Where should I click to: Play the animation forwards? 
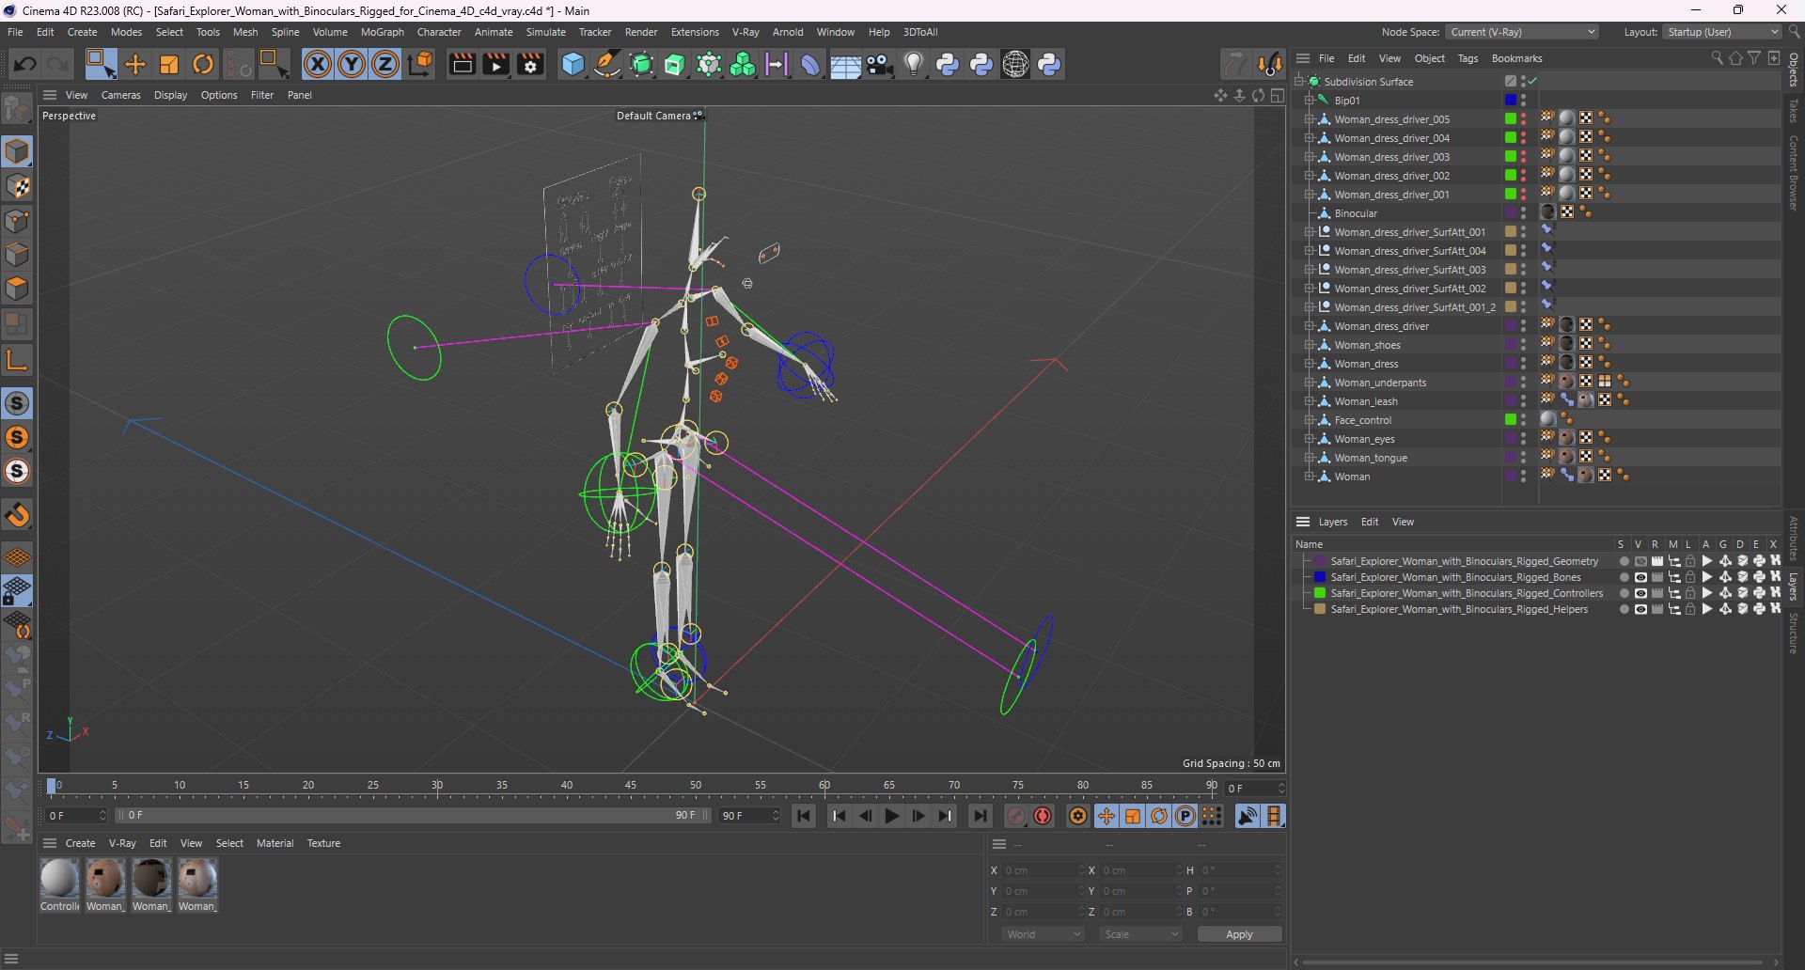(x=892, y=816)
